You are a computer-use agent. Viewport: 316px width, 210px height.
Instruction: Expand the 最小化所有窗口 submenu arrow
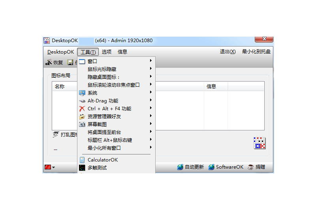(x=150, y=147)
